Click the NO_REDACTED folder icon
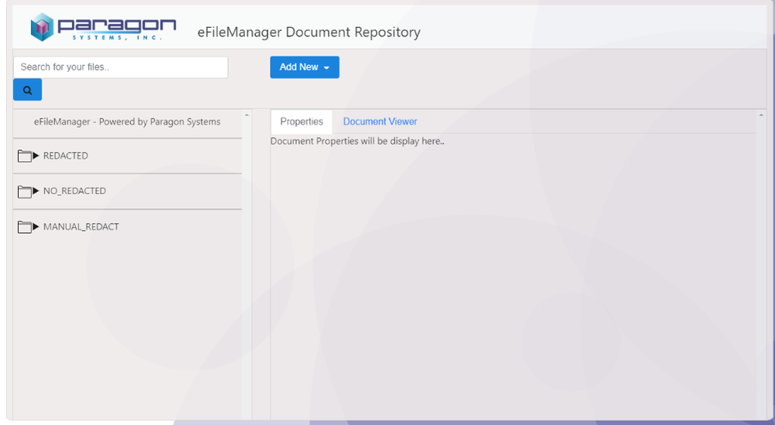775x425 pixels. click(x=24, y=191)
